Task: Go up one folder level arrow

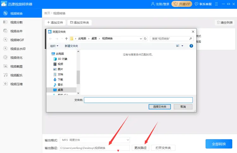Action: pos(66,39)
